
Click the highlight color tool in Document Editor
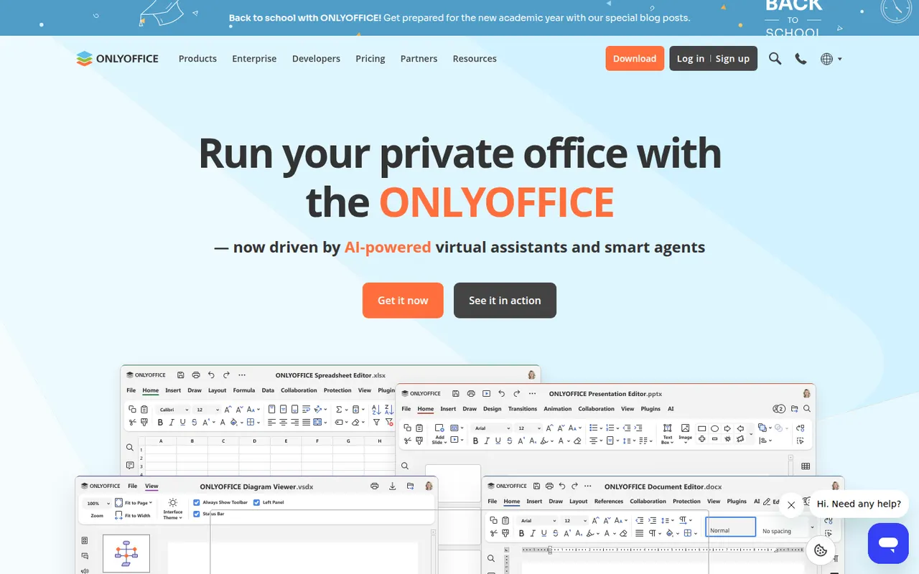tap(591, 533)
